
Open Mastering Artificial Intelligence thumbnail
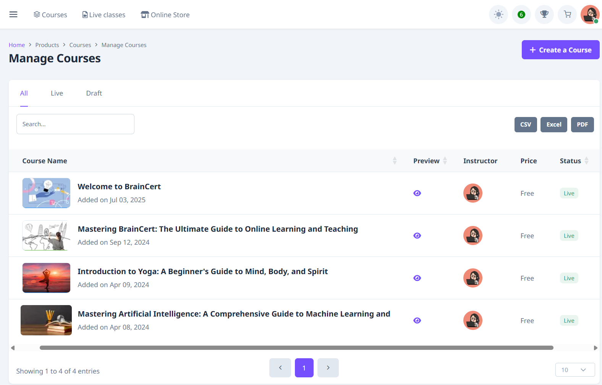(x=46, y=320)
